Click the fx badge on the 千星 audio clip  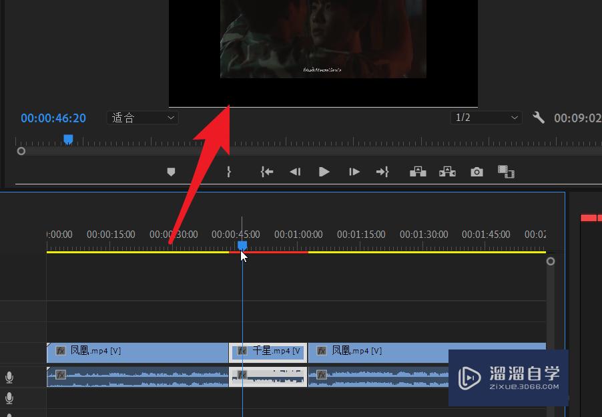click(242, 374)
